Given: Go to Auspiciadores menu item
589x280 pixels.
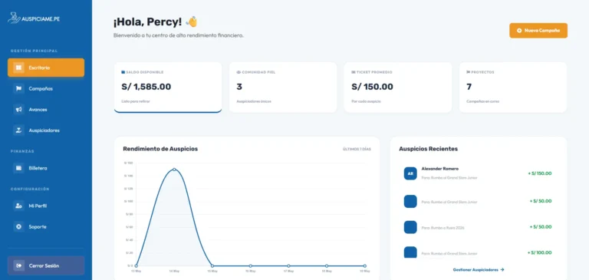Looking at the screenshot, I should pyautogui.click(x=46, y=130).
